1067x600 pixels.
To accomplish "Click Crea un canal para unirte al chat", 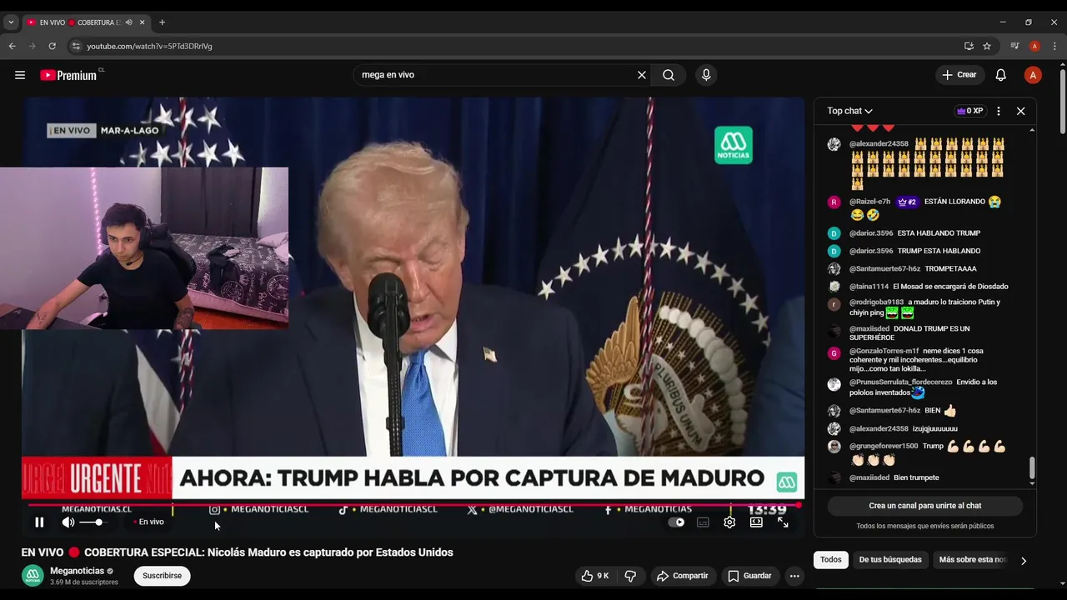I will tap(924, 506).
